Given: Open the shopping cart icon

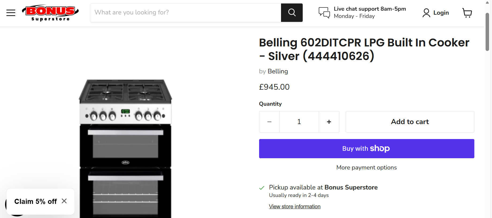Looking at the screenshot, I should 467,13.
